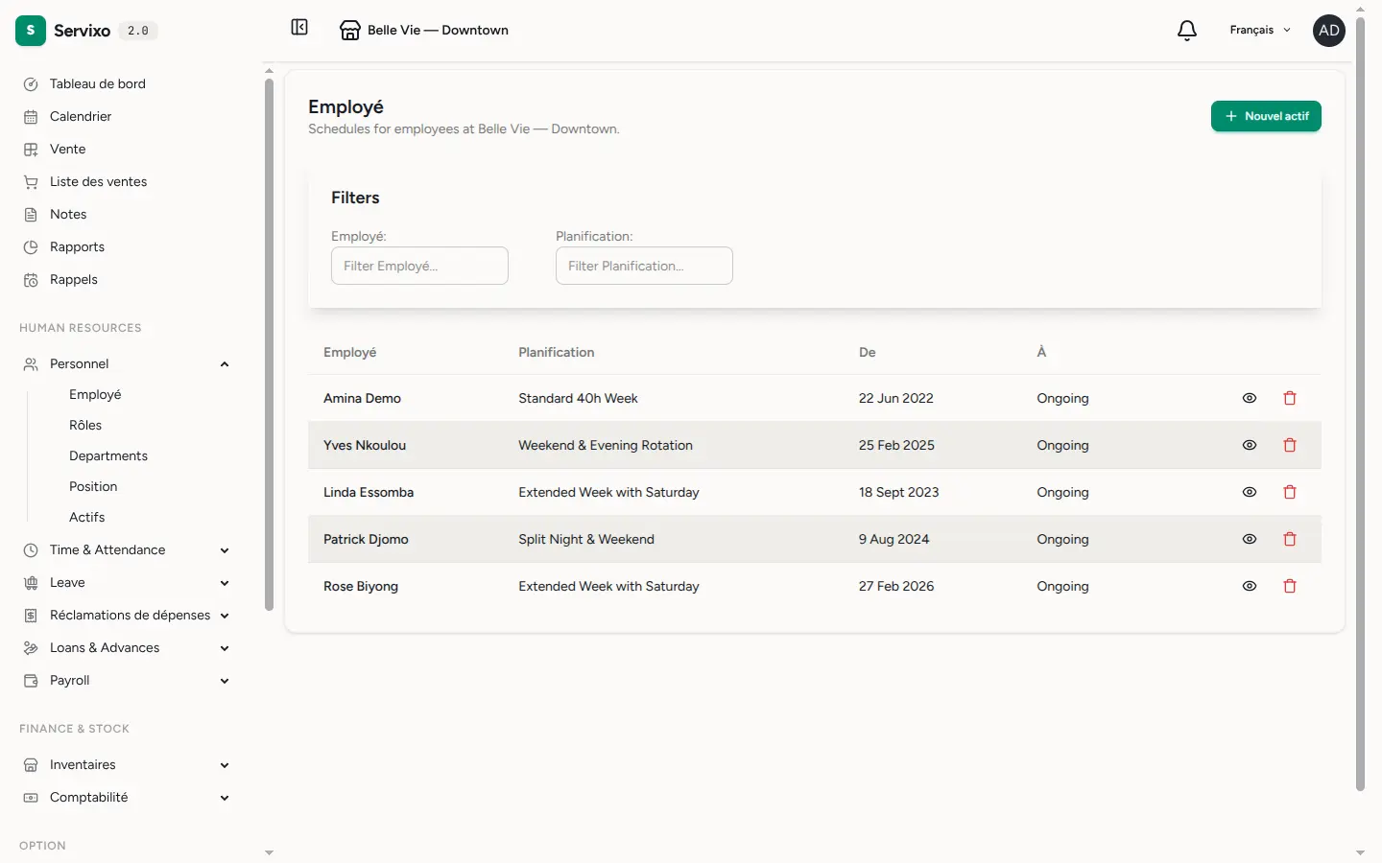Expand Réclamations de dépenses chevron
This screenshot has width=1382, height=863.
coord(225,616)
